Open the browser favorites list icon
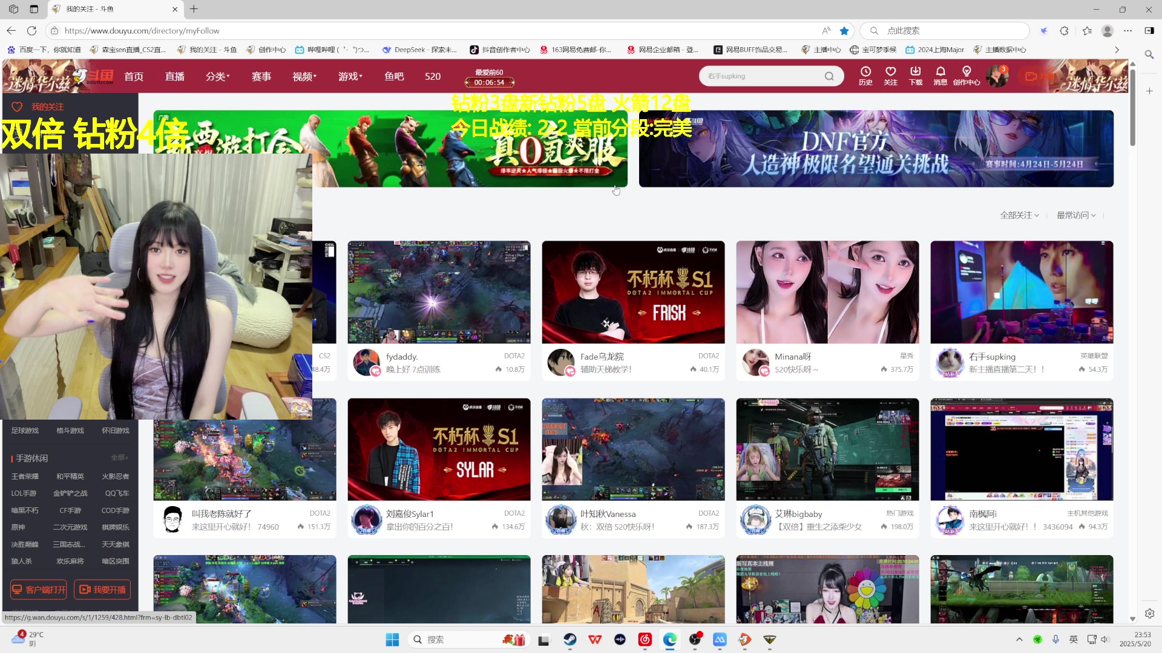1162x653 pixels. click(x=1087, y=30)
